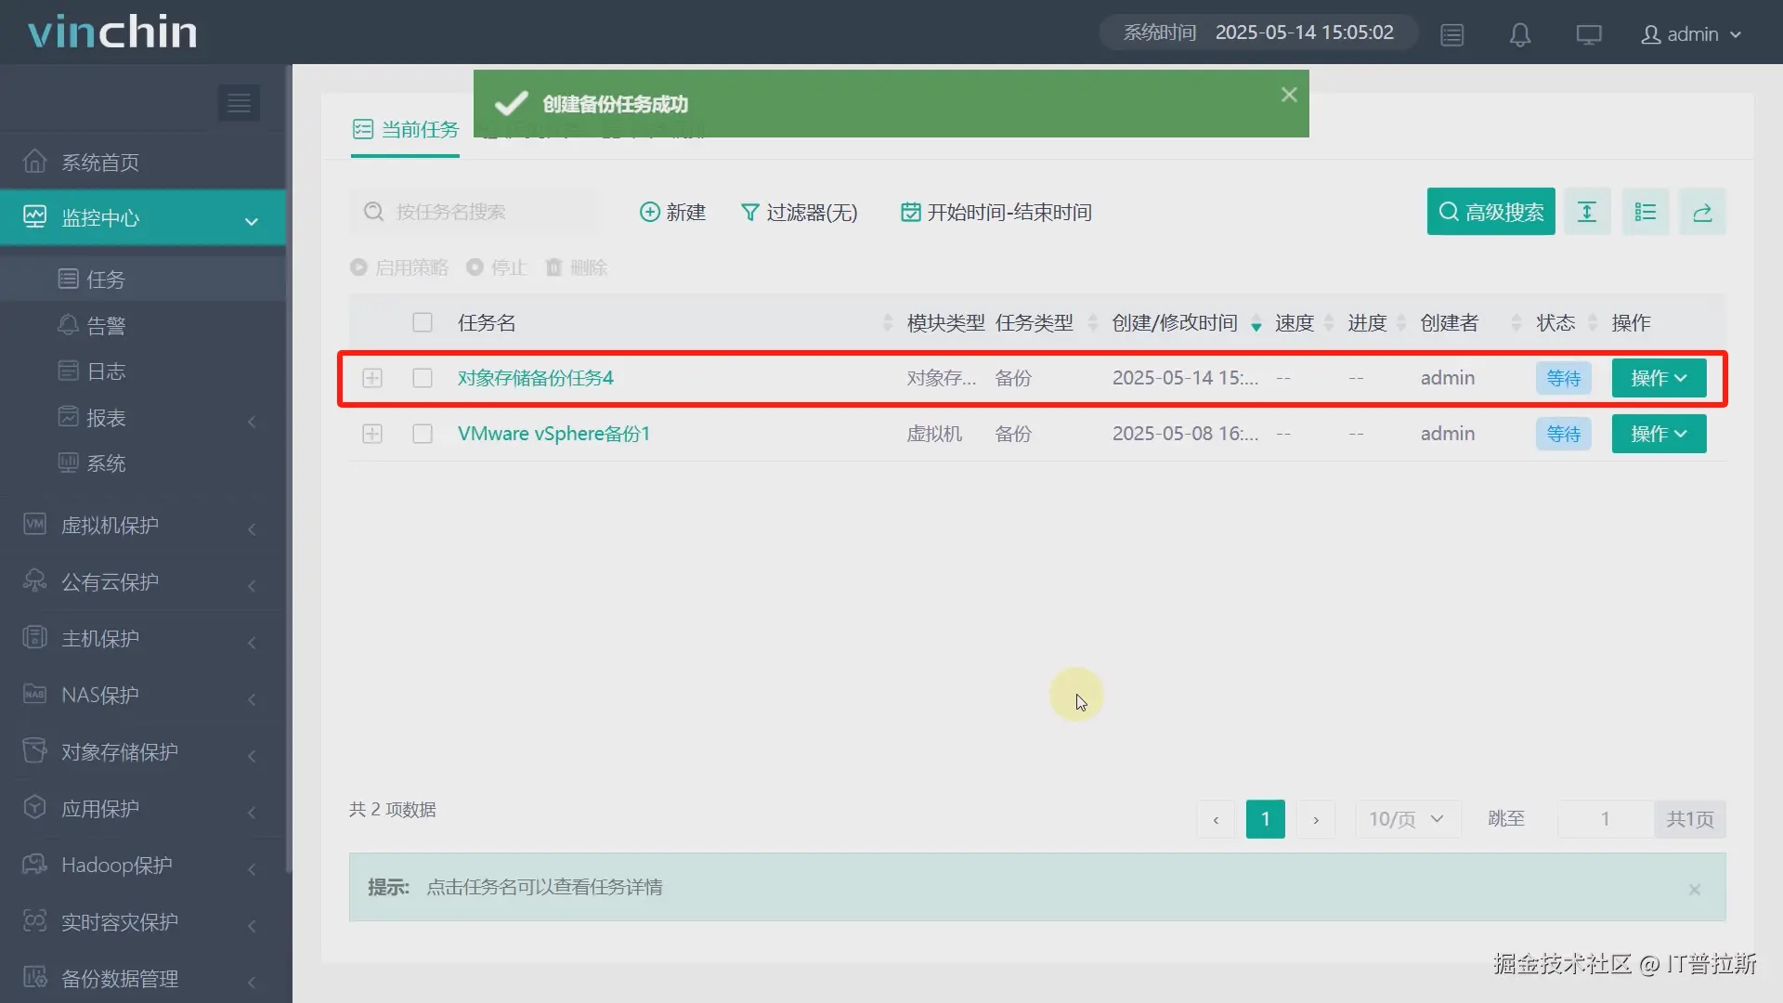
Task: Check the box for 对象存储备份任务4
Action: pyautogui.click(x=423, y=378)
